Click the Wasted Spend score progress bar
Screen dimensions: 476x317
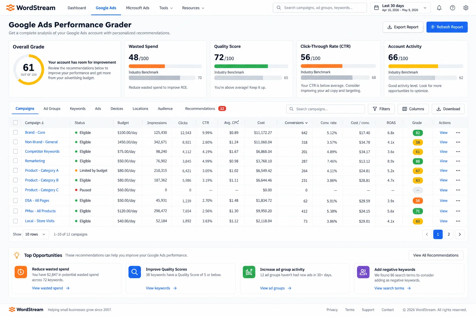(x=165, y=66)
